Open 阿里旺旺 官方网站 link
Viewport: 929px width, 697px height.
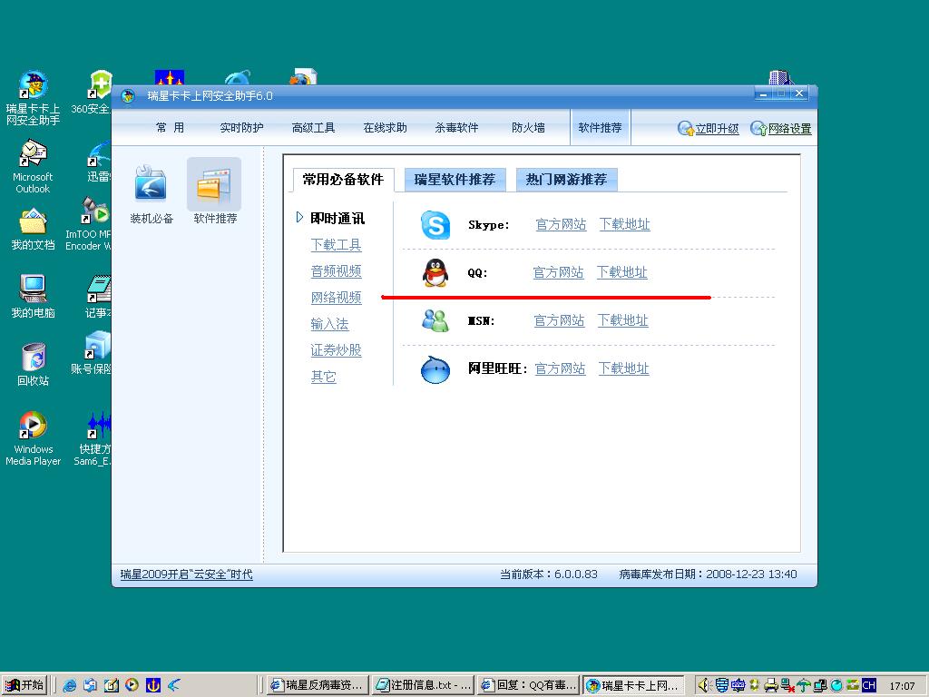560,368
